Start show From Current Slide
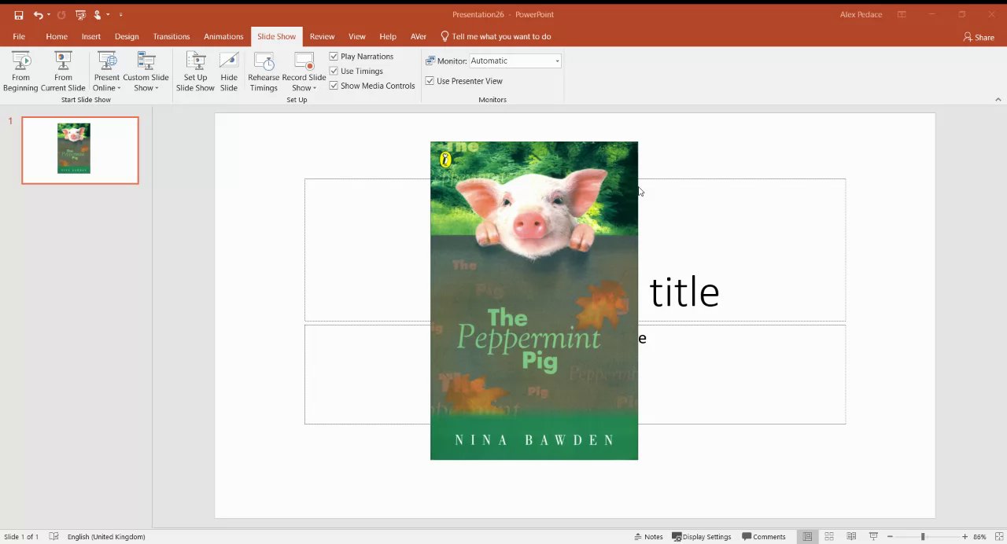 point(63,72)
